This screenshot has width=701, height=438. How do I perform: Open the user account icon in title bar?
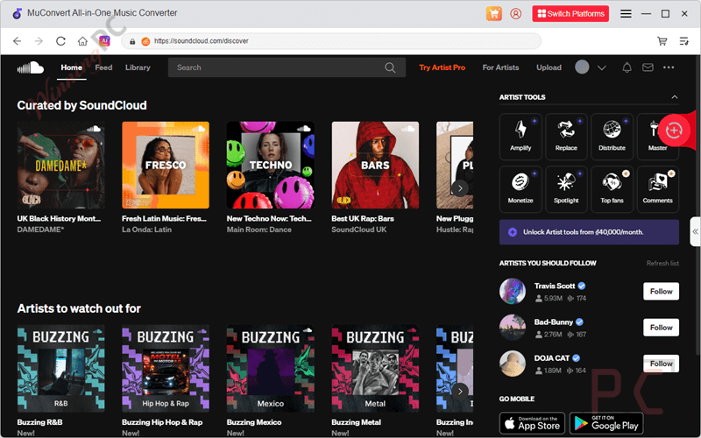515,13
